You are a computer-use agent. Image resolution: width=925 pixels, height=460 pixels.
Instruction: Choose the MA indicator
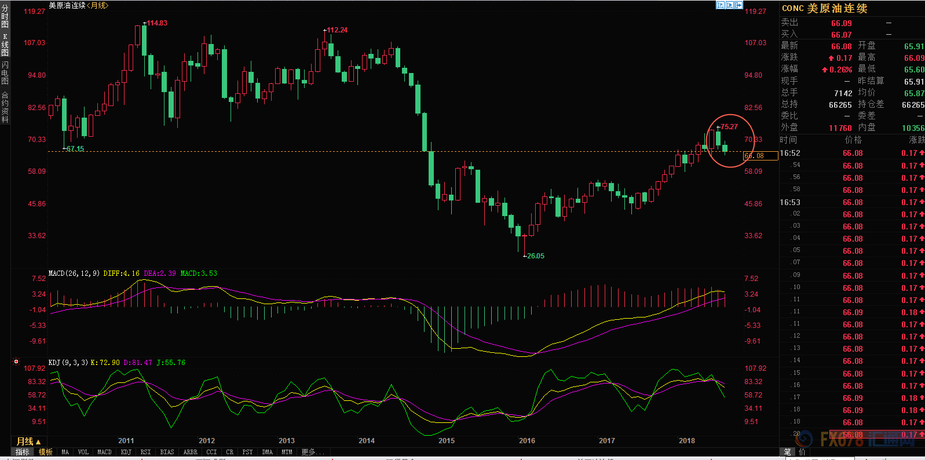coord(65,452)
